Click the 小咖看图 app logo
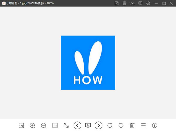176x132 pixels. pyautogui.click(x=4, y=3)
